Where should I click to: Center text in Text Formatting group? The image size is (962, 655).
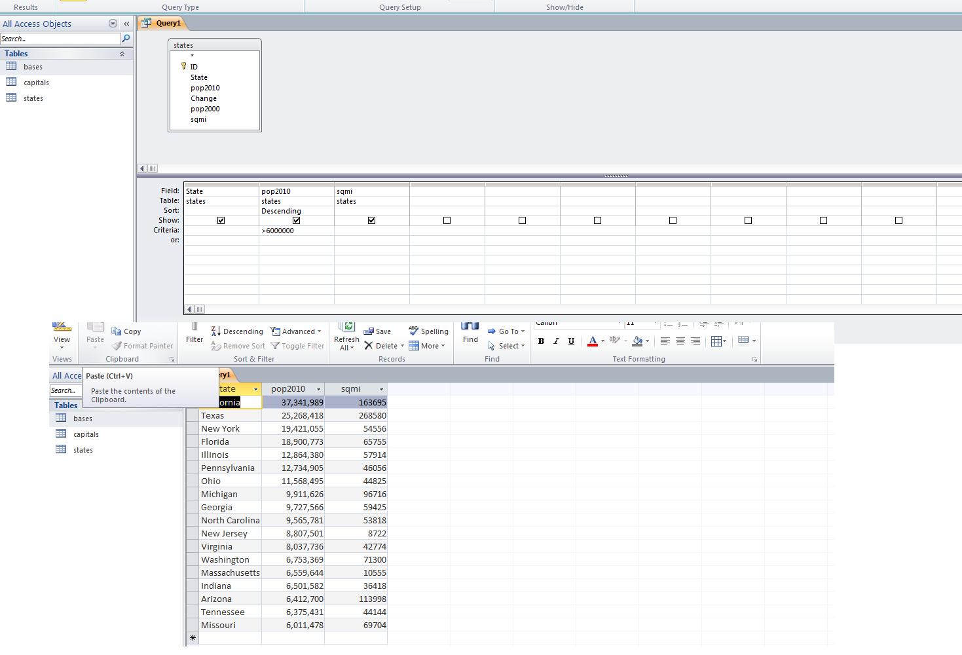point(680,341)
